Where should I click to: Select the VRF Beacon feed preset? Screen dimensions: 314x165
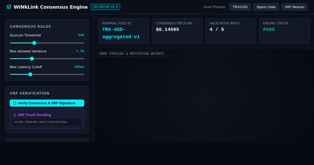tap(294, 7)
